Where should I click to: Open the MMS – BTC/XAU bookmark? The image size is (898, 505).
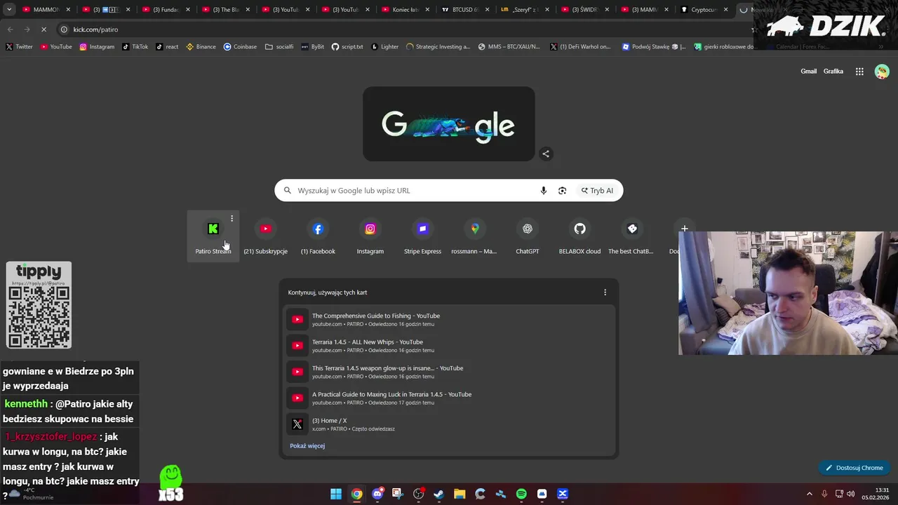pyautogui.click(x=509, y=47)
